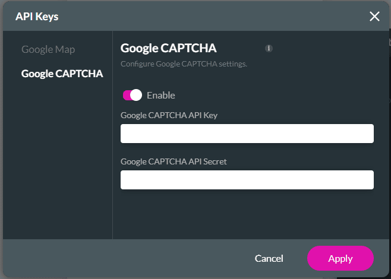This screenshot has width=391, height=279.
Task: Click the 'Enable' label text
Action: click(161, 95)
